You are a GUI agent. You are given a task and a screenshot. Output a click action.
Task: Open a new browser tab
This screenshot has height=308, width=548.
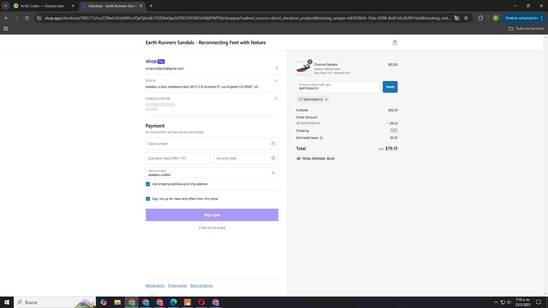click(x=151, y=6)
